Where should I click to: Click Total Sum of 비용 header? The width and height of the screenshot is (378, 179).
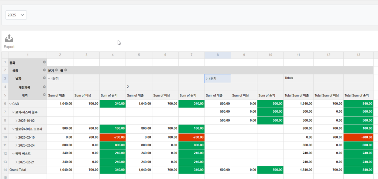point(328,95)
